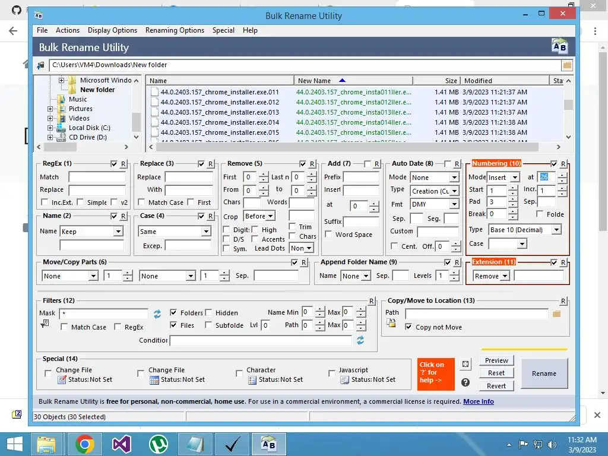
Task: Enable the Hidden filter checkbox
Action: (x=208, y=312)
